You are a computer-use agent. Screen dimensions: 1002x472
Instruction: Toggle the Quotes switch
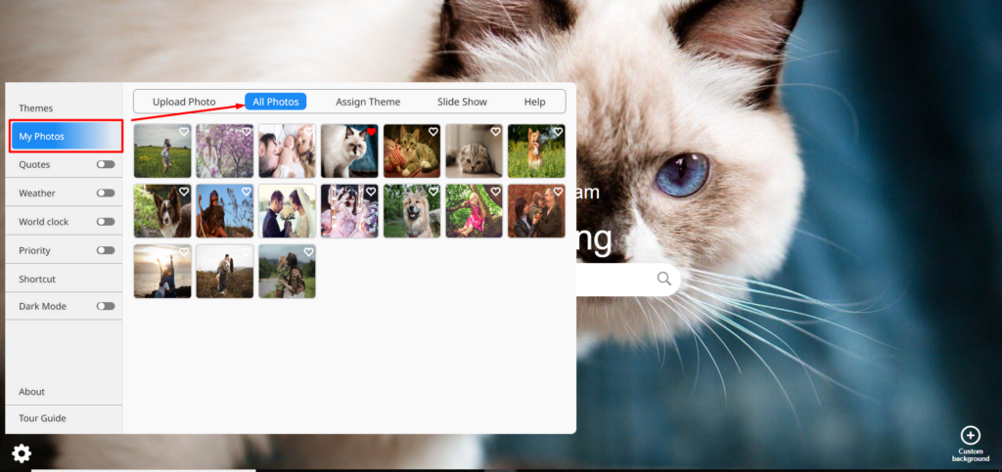tap(105, 164)
